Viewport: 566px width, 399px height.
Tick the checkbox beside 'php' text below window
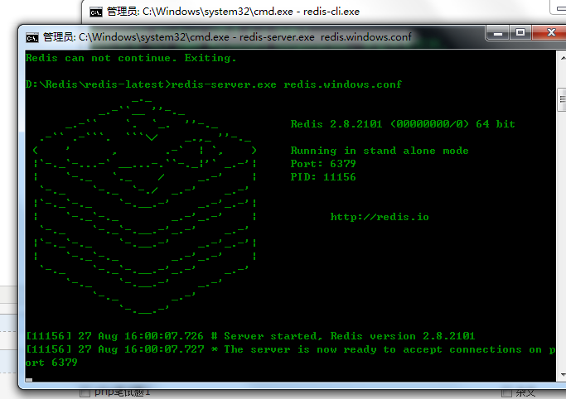tap(85, 392)
